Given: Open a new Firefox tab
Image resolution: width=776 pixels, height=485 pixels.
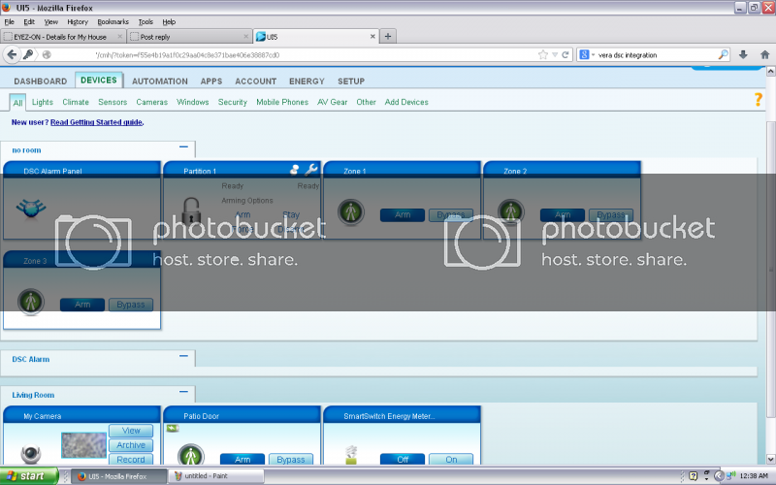Looking at the screenshot, I should click(x=388, y=36).
